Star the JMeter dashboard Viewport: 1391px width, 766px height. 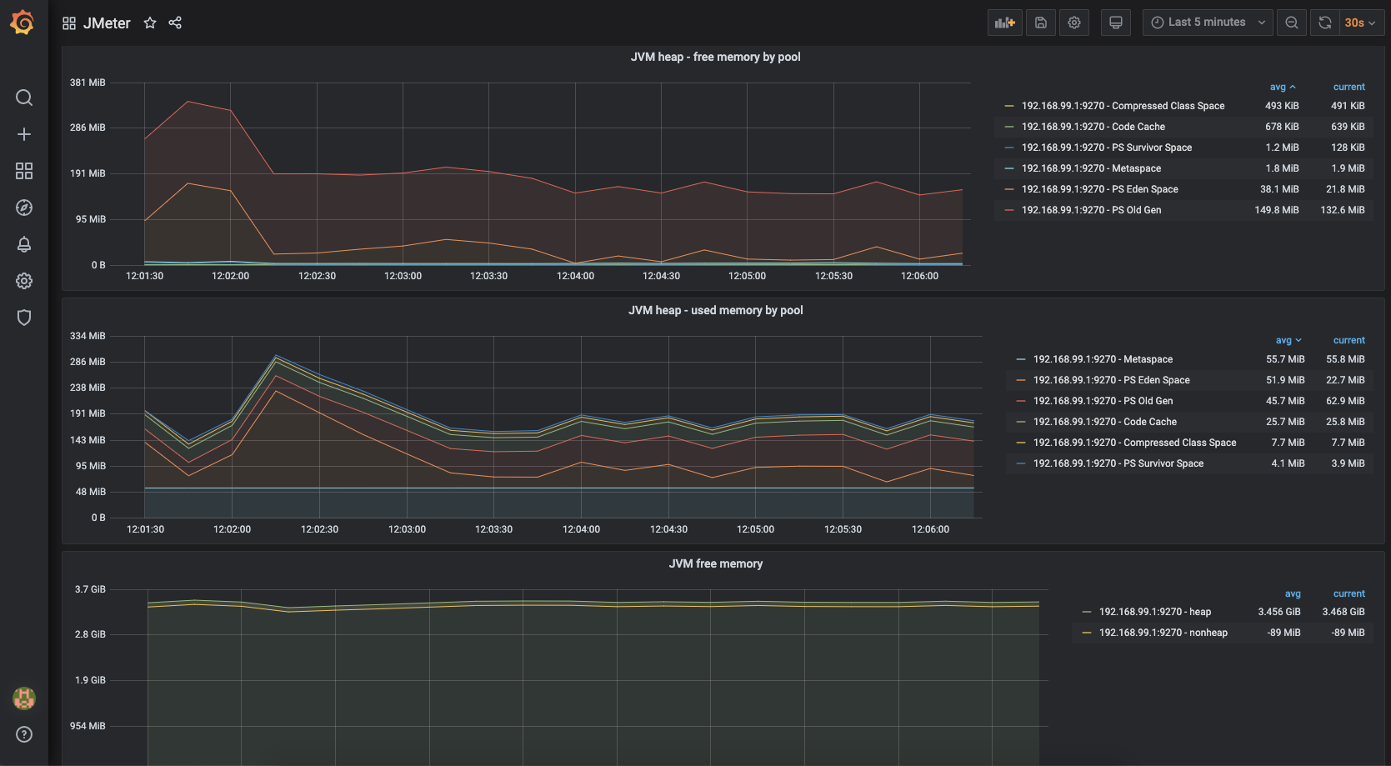(x=150, y=23)
